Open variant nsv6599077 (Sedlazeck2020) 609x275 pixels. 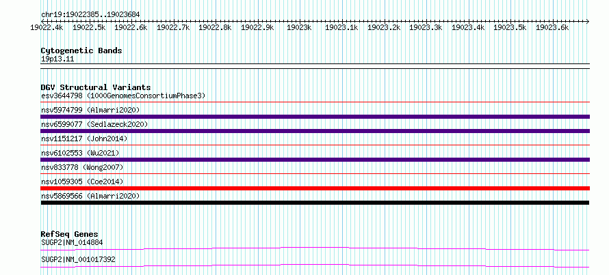(94, 124)
